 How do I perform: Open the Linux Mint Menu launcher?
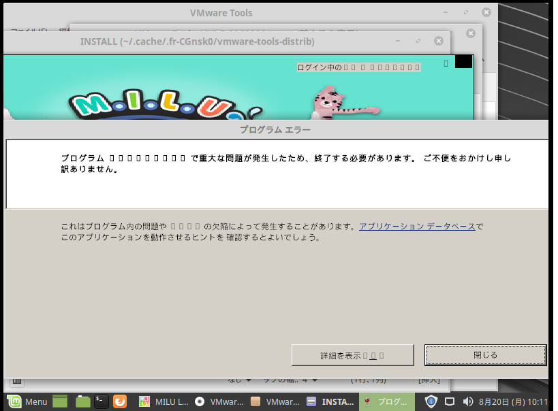click(28, 401)
